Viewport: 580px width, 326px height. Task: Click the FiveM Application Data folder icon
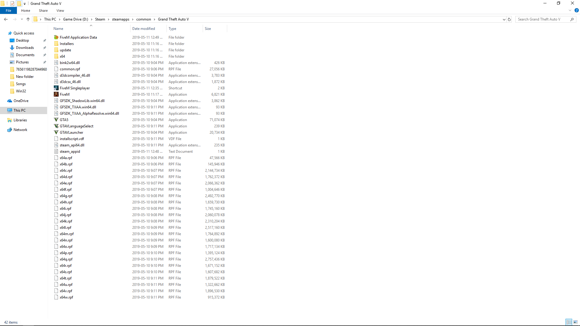(56, 37)
